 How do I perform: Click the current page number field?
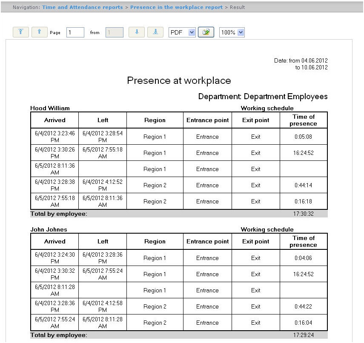(x=75, y=32)
